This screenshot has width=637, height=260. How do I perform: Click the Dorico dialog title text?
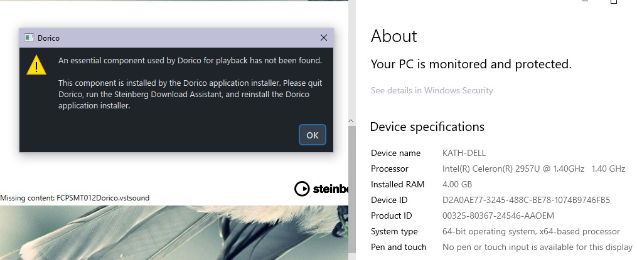click(48, 38)
